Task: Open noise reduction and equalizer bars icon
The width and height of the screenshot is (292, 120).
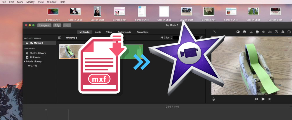Action: tap(270, 32)
